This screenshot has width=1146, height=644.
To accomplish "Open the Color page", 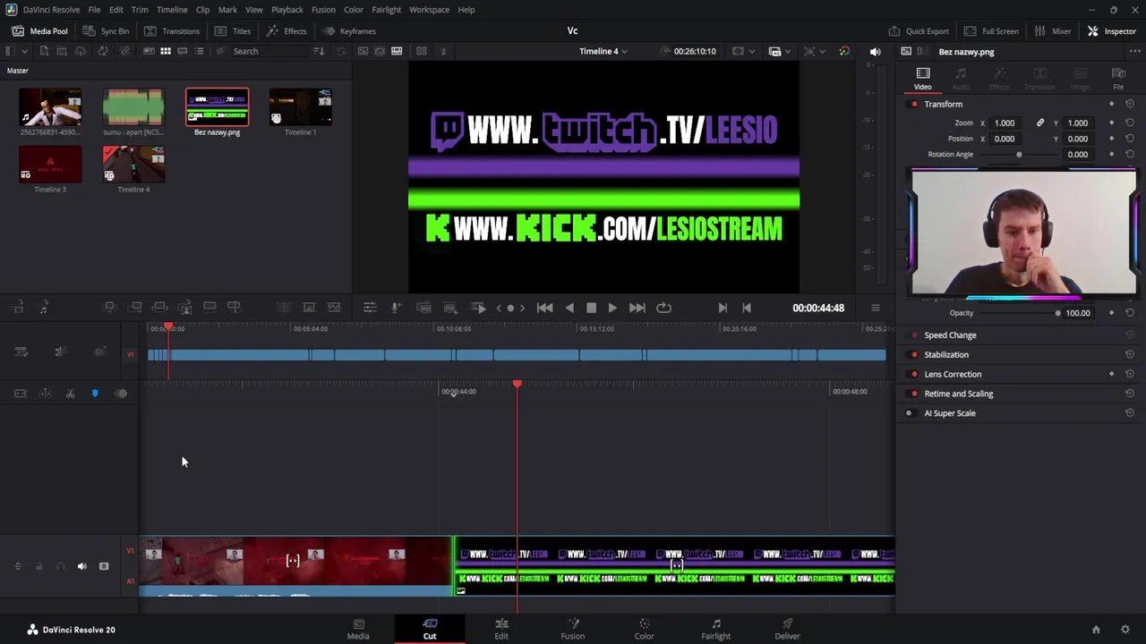I will pyautogui.click(x=644, y=629).
